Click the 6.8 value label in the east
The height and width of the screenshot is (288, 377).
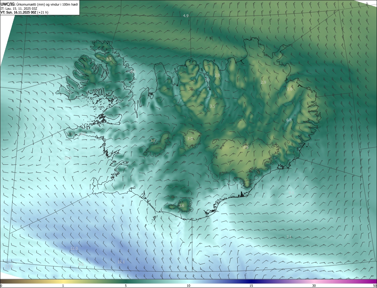(x=289, y=120)
